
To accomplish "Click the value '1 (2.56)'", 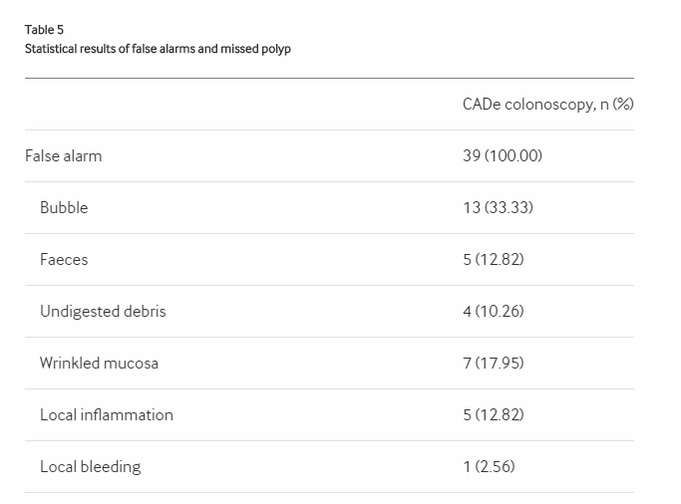I will [x=489, y=466].
